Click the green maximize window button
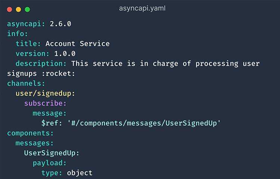 27,9
